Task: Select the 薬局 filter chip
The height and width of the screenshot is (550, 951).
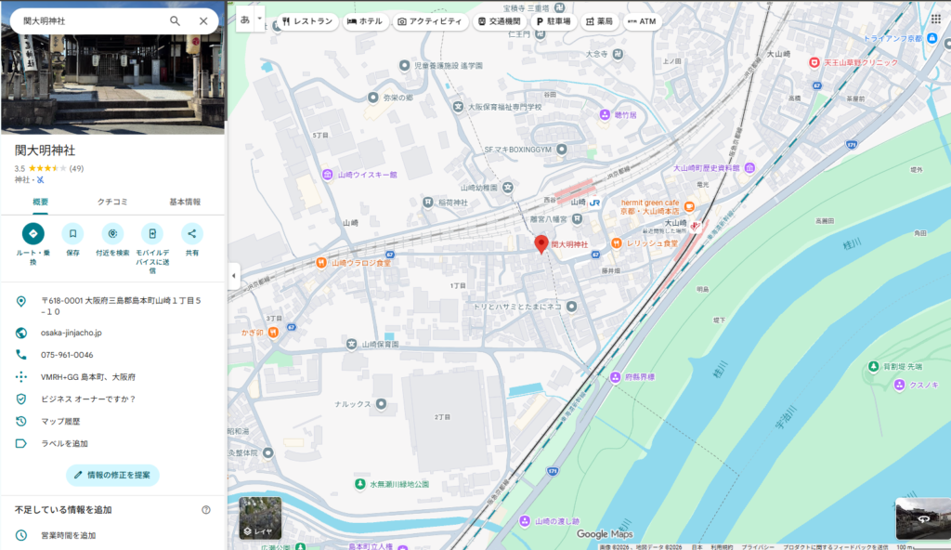Action: (x=599, y=21)
